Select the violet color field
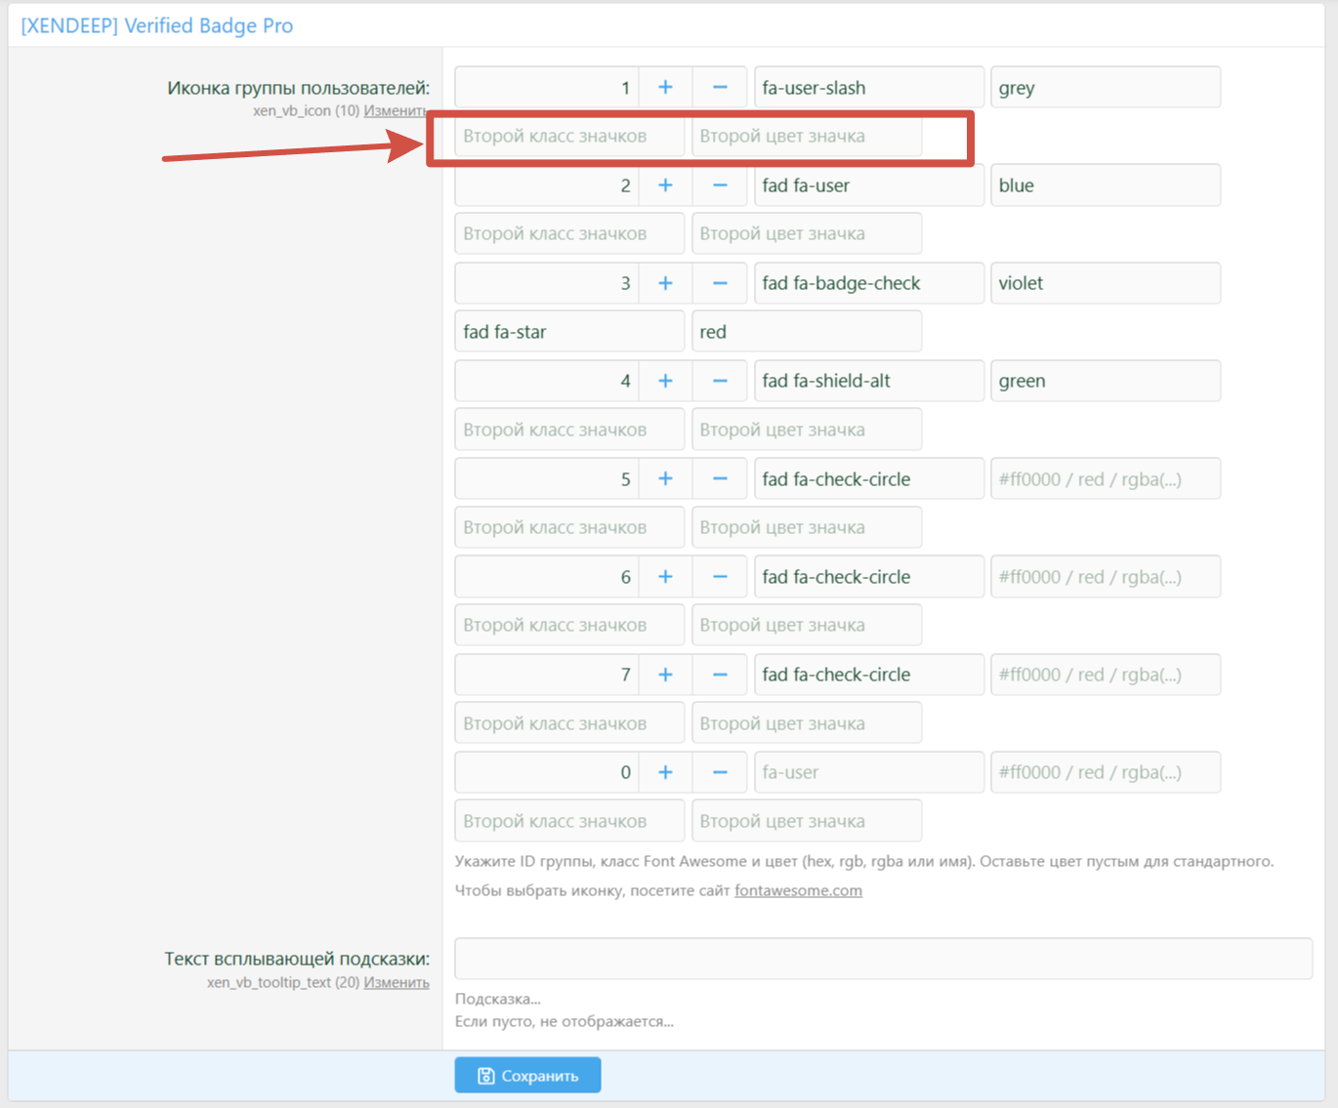The width and height of the screenshot is (1338, 1108). click(x=1106, y=283)
